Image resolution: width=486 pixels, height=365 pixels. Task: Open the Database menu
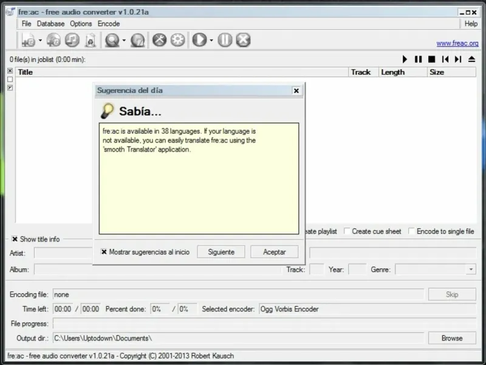(x=50, y=24)
